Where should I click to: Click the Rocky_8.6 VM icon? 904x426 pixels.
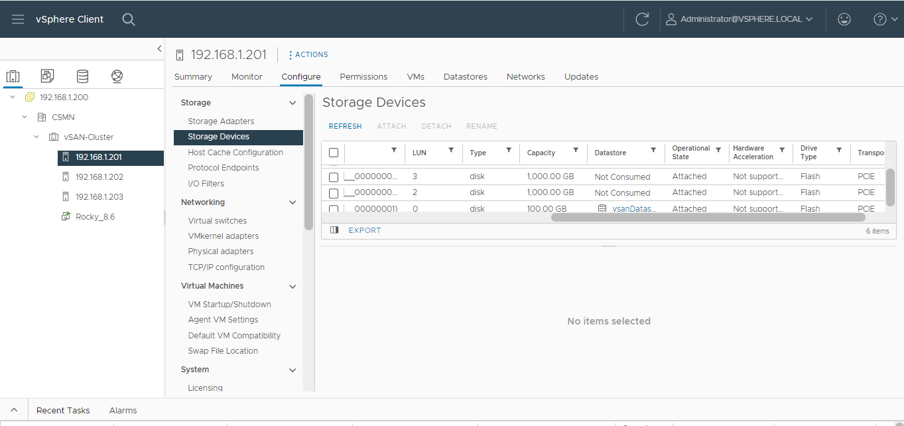point(66,216)
